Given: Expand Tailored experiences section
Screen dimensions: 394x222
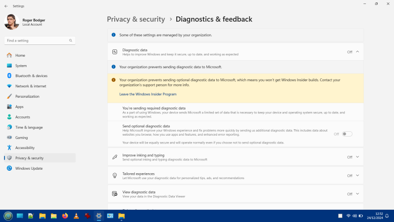Looking at the screenshot, I should click(357, 175).
